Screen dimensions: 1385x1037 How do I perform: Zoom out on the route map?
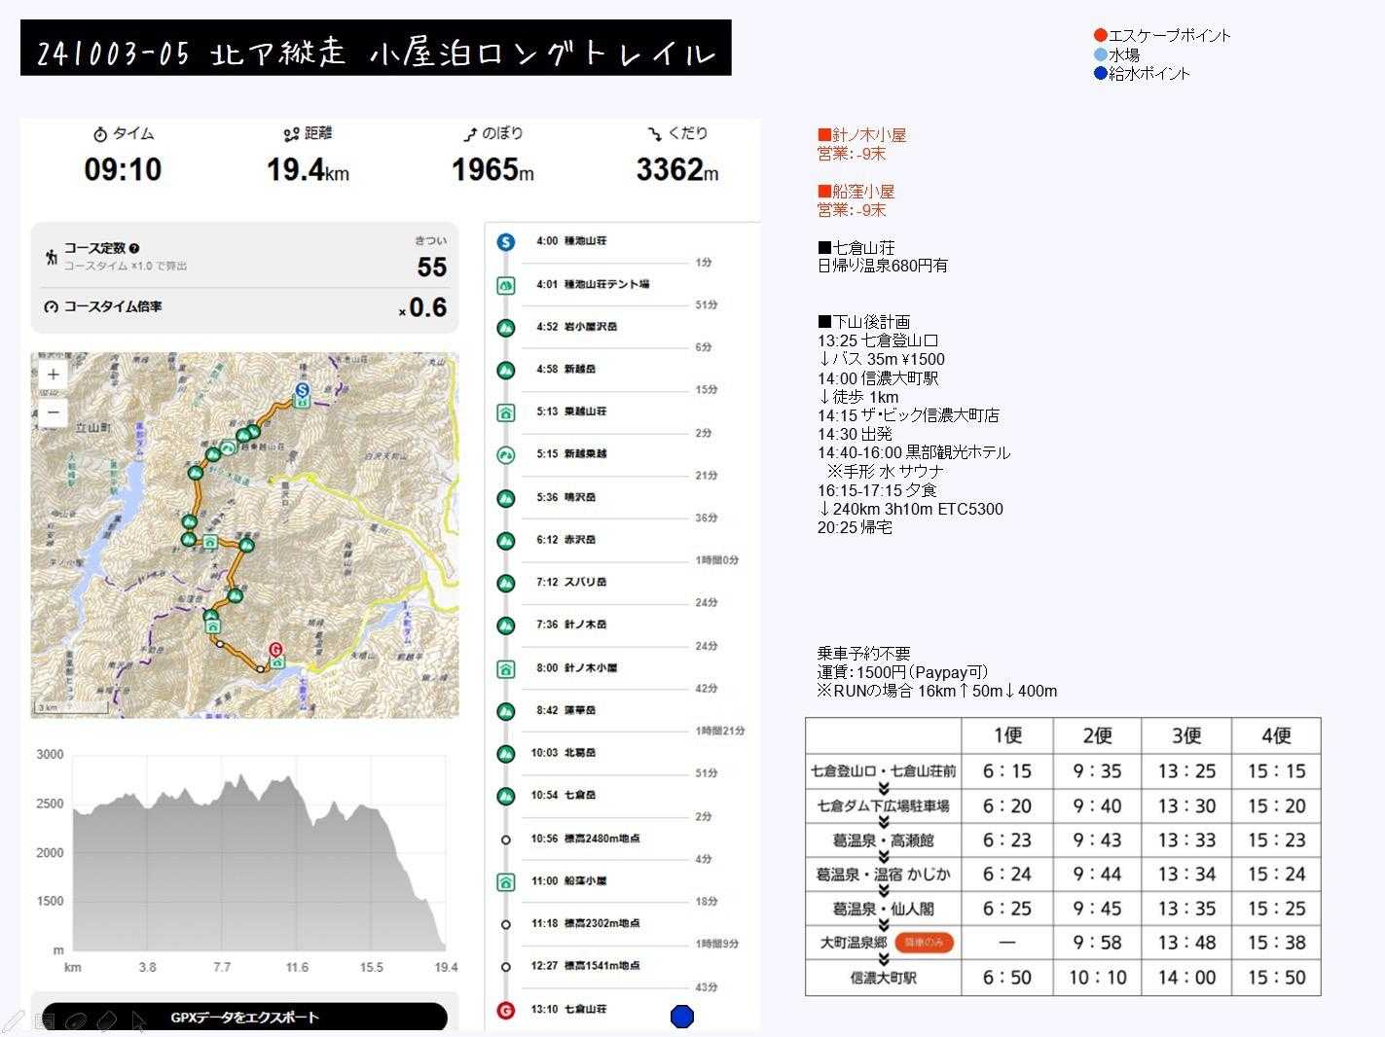pos(54,412)
